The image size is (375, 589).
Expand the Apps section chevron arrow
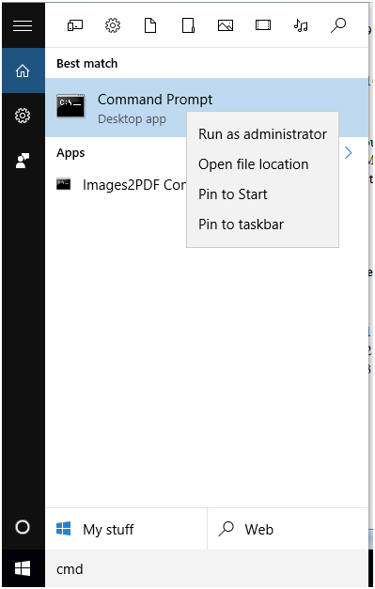pyautogui.click(x=349, y=153)
